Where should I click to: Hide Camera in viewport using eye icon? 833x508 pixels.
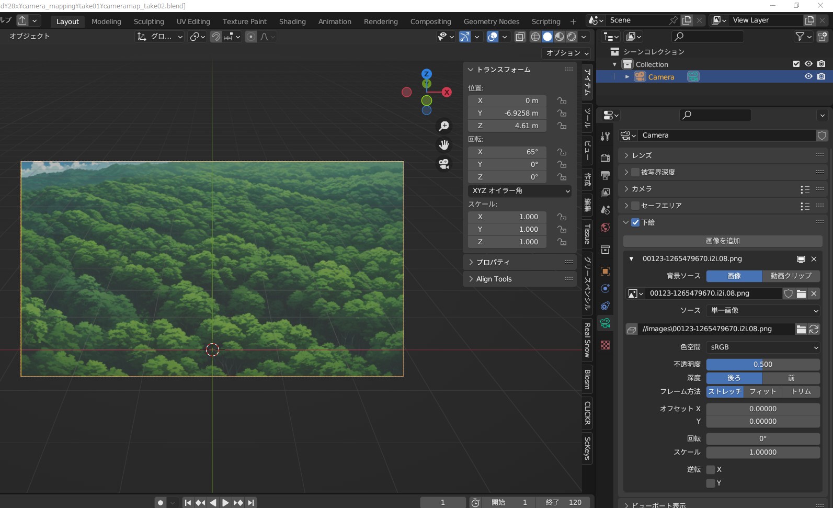[808, 76]
